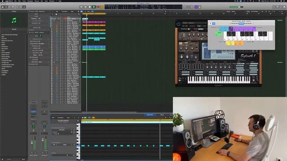287x161 pixels.
Task: Click the Sylenth1 power button
Action: point(178,24)
